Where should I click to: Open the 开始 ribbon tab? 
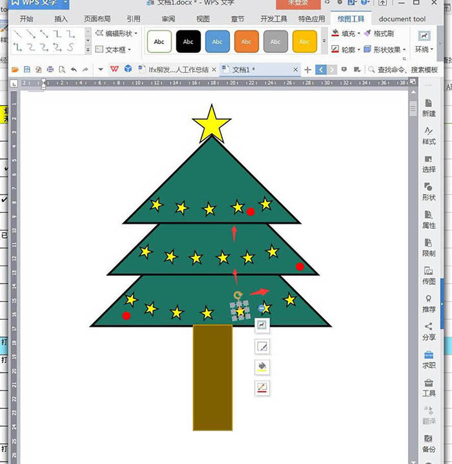point(26,19)
